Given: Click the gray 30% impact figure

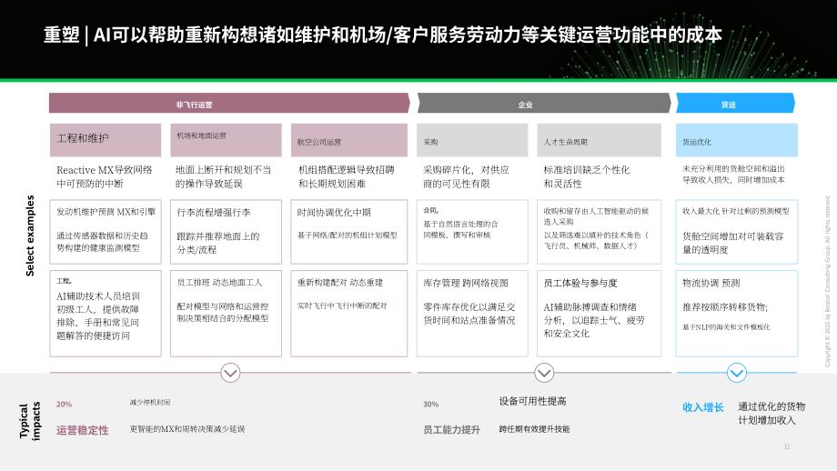Looking at the screenshot, I should pos(430,405).
